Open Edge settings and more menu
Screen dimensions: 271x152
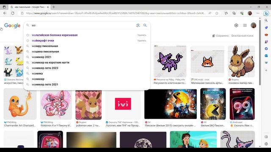pos(258,13)
